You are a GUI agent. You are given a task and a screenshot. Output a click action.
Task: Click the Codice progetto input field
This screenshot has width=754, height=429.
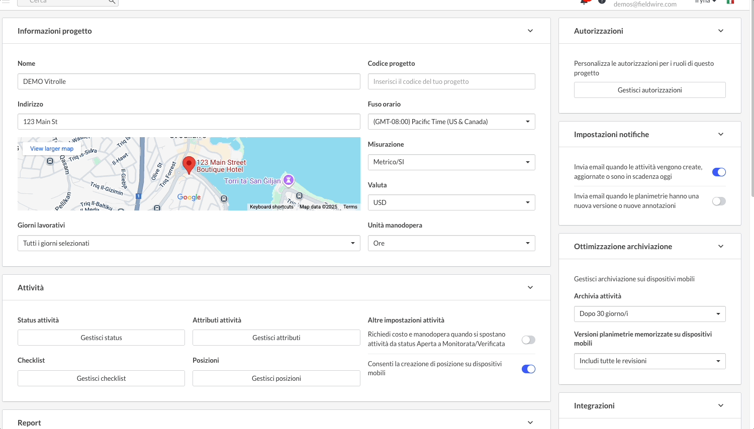[x=451, y=82]
